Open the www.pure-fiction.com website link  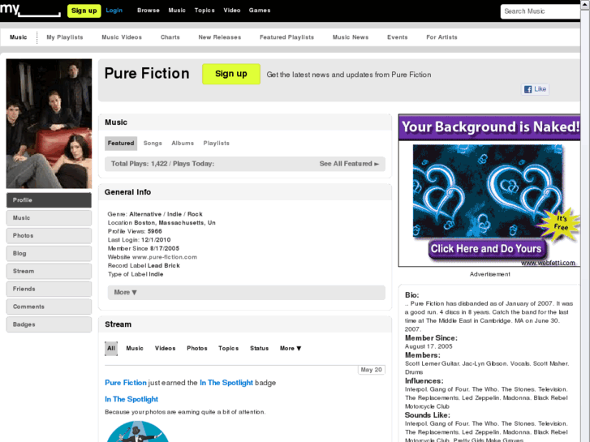[165, 257]
